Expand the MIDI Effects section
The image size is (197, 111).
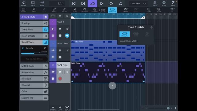click(x=34, y=66)
